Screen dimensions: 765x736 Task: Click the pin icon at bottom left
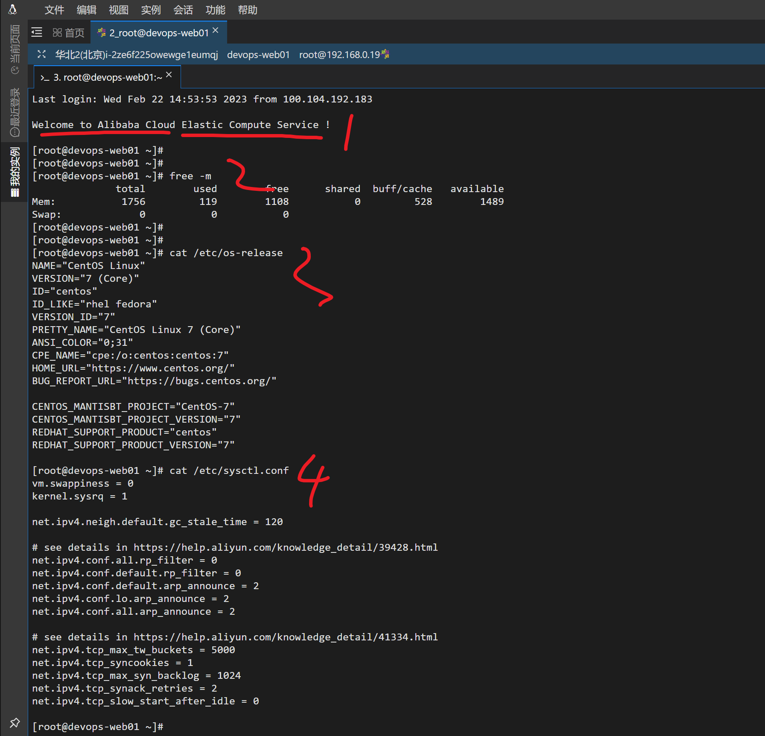[x=15, y=723]
